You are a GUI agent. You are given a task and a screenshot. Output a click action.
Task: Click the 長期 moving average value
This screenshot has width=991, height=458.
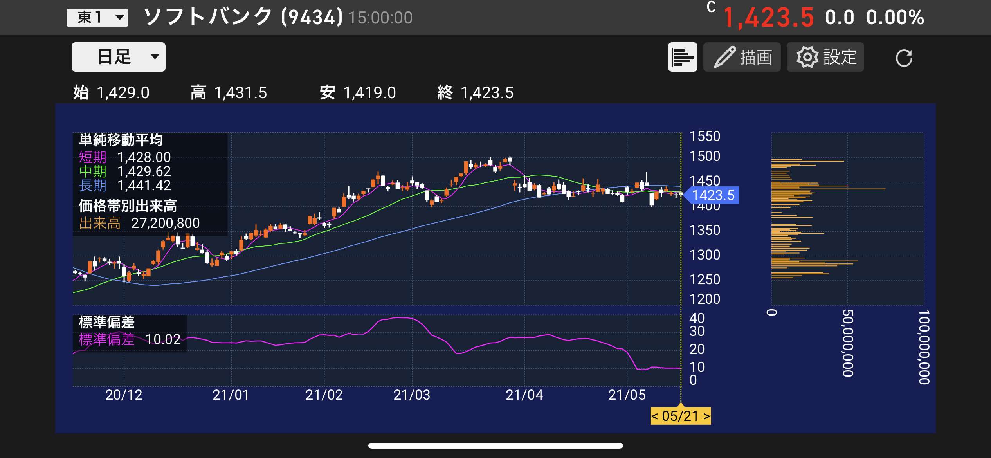144,186
